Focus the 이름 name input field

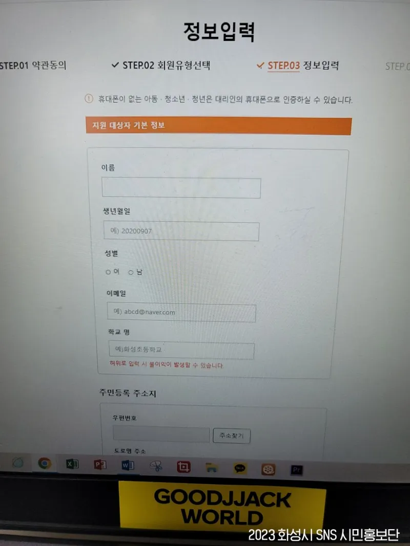coord(181,188)
